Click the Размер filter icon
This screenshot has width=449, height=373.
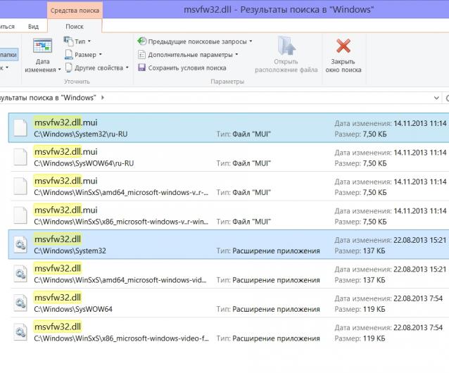68,54
